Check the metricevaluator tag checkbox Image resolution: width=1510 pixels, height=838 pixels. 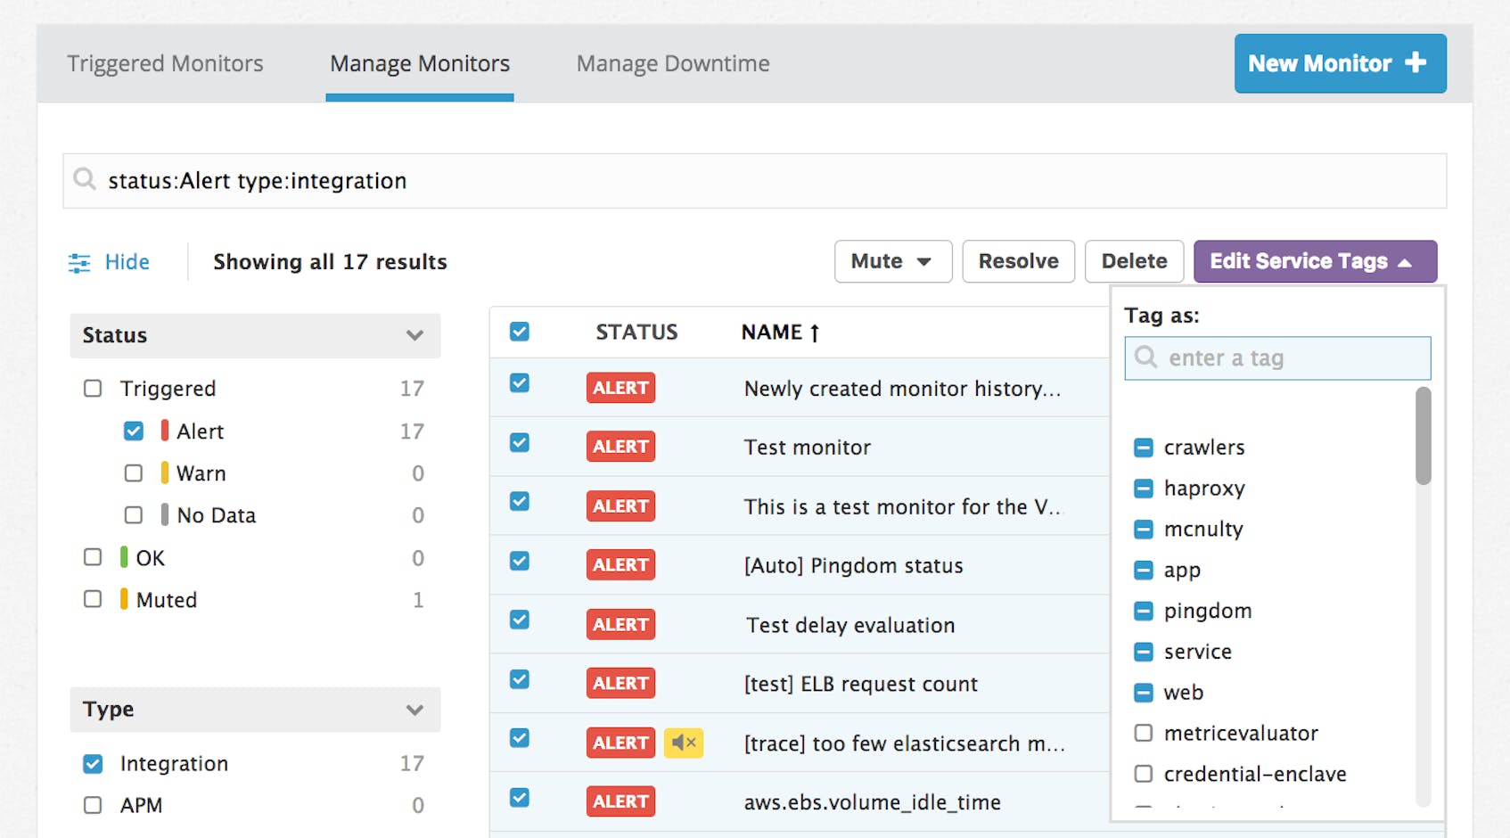pyautogui.click(x=1144, y=733)
